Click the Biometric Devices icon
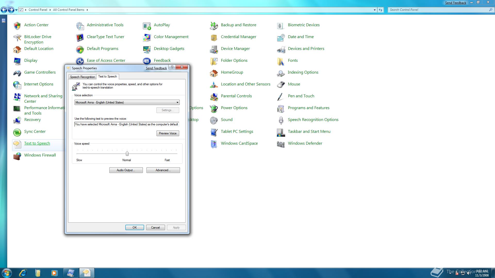This screenshot has height=278, width=495. point(281,25)
